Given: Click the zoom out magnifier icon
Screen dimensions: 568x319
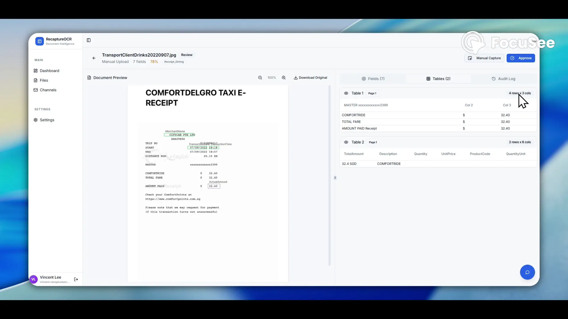Looking at the screenshot, I should 260,78.
